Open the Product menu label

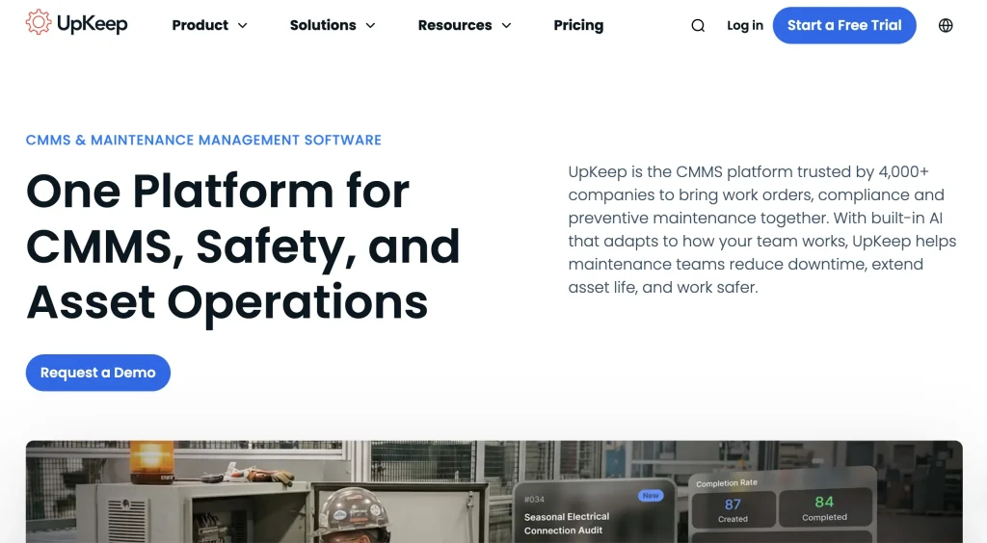click(x=200, y=25)
